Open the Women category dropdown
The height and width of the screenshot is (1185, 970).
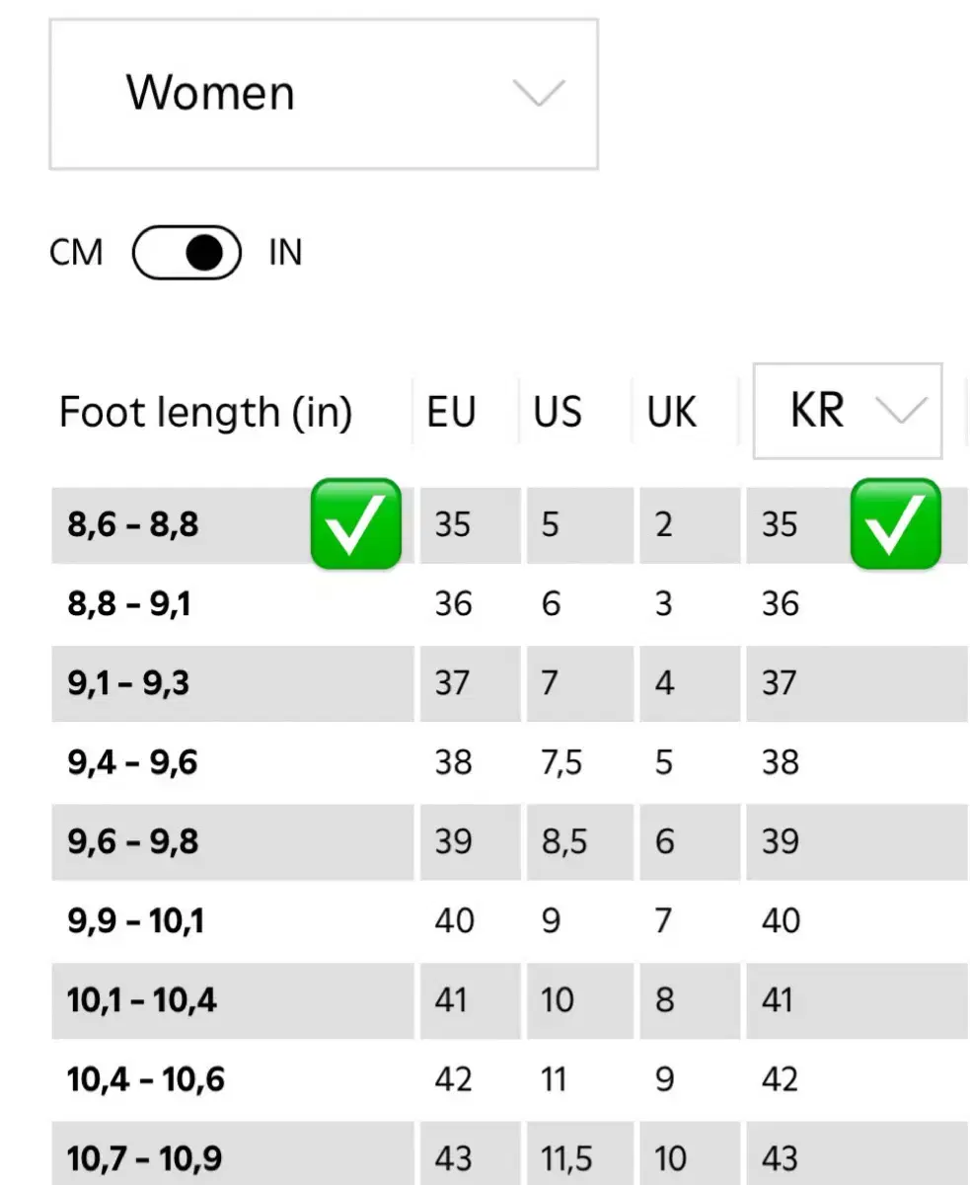tap(323, 94)
